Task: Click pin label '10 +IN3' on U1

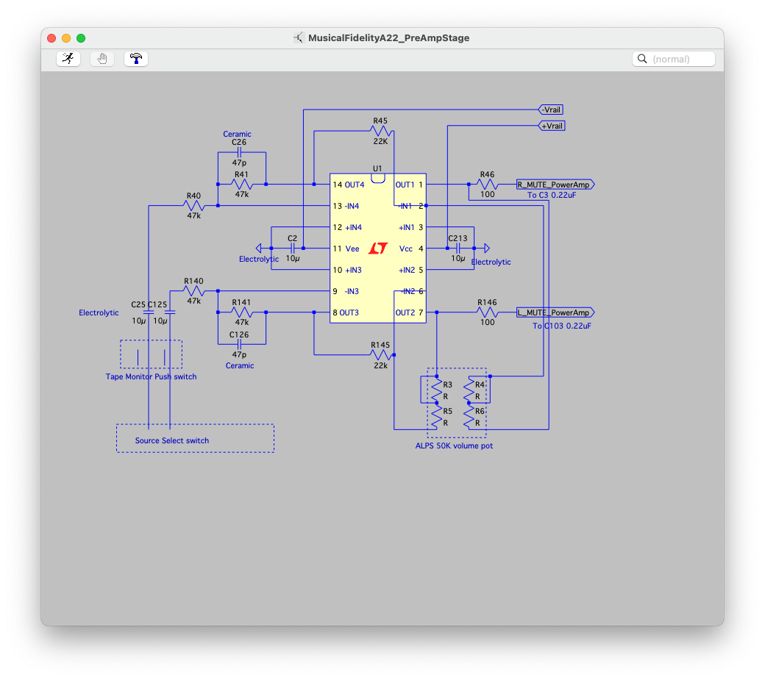Action: pyautogui.click(x=347, y=270)
